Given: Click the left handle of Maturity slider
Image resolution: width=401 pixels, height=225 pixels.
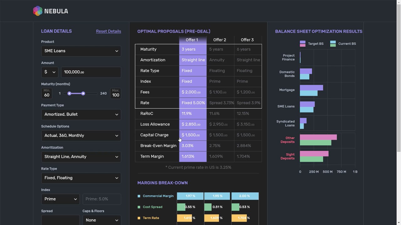Looking at the screenshot, I should pyautogui.click(x=69, y=93).
